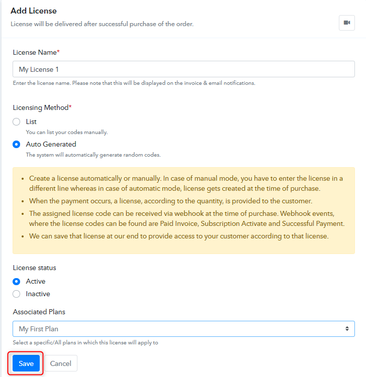Open the video tutorial camera icon button
Screen dimensions: 366x377
tap(347, 23)
